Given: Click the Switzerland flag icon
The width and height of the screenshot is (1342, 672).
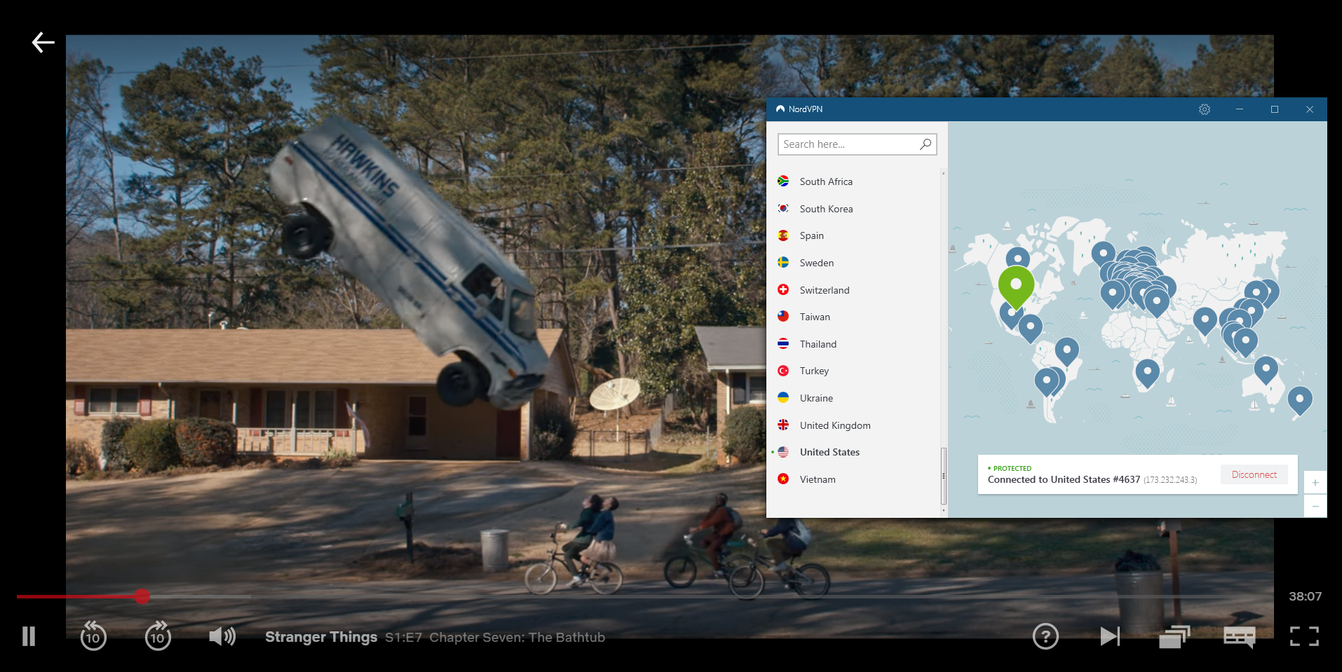Looking at the screenshot, I should [x=783, y=289].
